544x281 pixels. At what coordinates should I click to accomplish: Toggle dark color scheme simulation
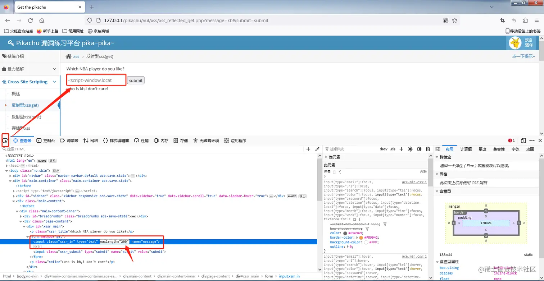419,149
